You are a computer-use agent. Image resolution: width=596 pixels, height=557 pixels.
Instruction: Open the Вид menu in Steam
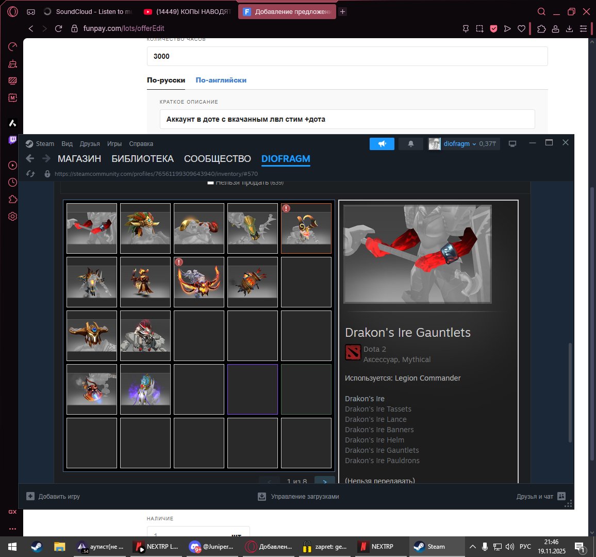(x=67, y=144)
